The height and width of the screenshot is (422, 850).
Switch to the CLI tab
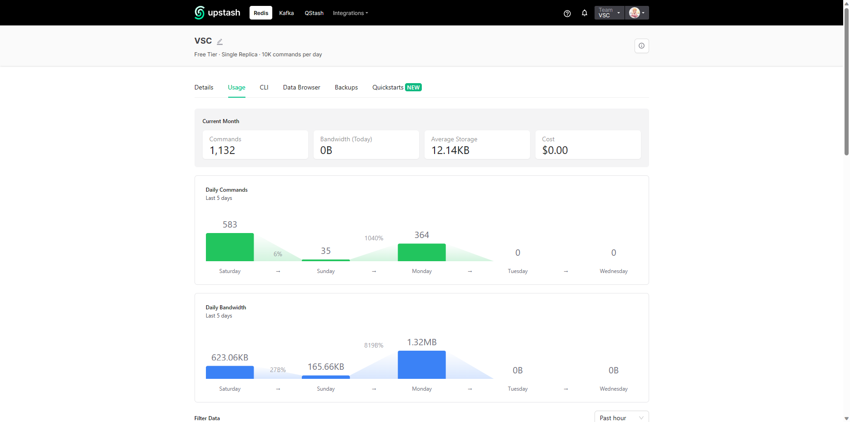264,87
